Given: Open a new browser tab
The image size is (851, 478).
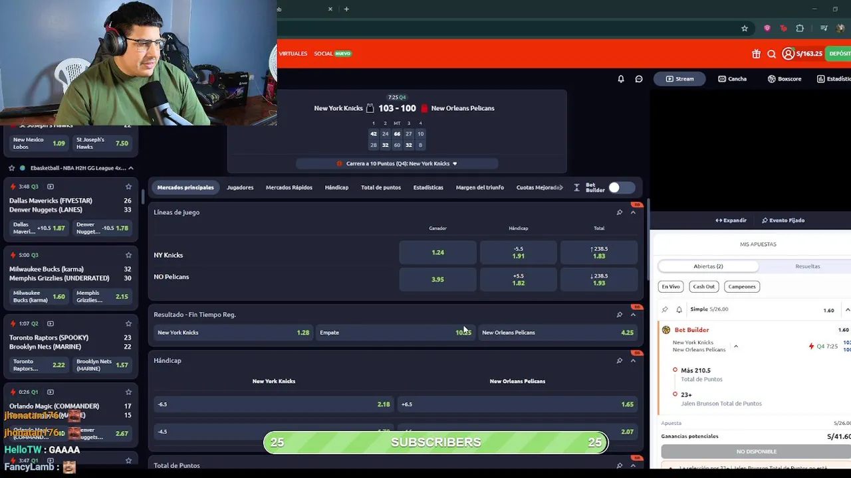Looking at the screenshot, I should click(x=346, y=9).
